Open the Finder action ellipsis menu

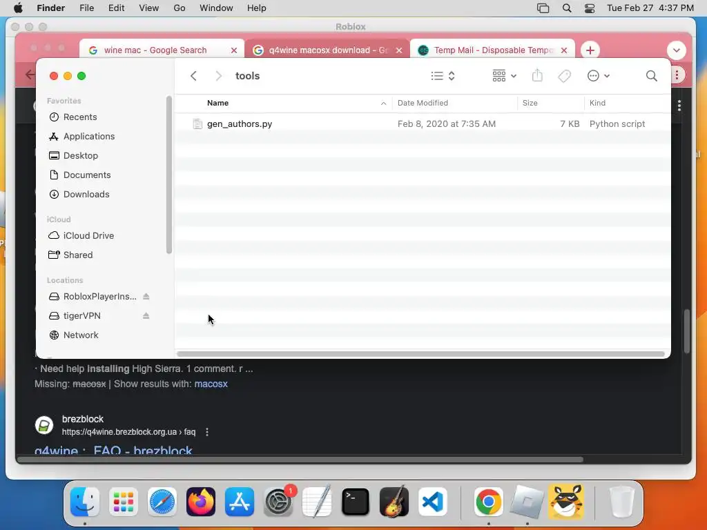pos(599,76)
